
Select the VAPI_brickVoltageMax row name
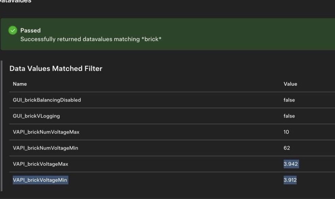[40, 164]
